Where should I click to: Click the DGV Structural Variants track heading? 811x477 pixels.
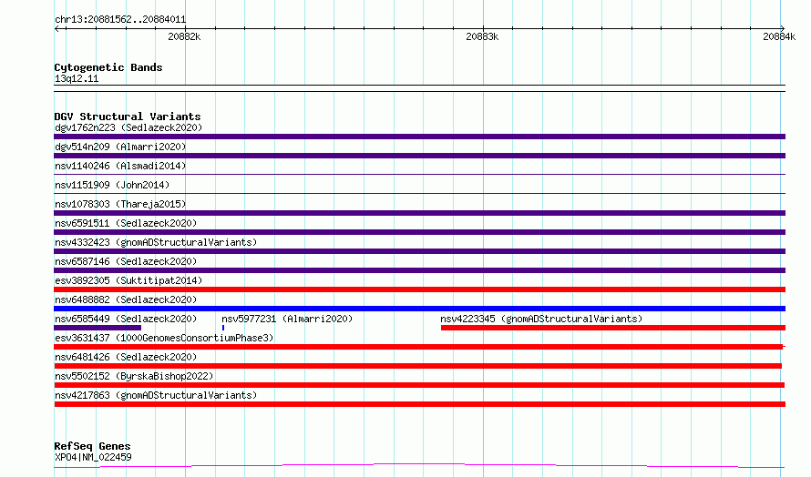click(x=128, y=117)
